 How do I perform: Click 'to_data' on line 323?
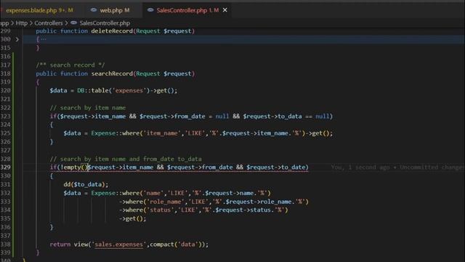[x=289, y=116]
